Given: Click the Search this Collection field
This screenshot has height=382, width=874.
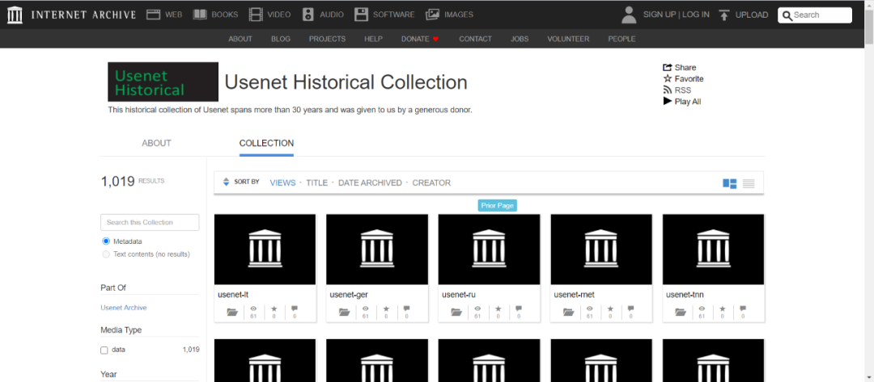Looking at the screenshot, I should click(150, 222).
